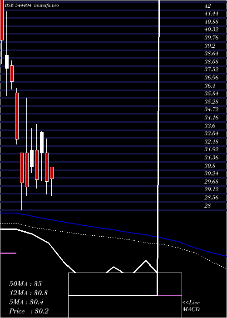This screenshot has width=227, height=318.
Task: Select the price axis label 35.84
Action: click(211, 94)
